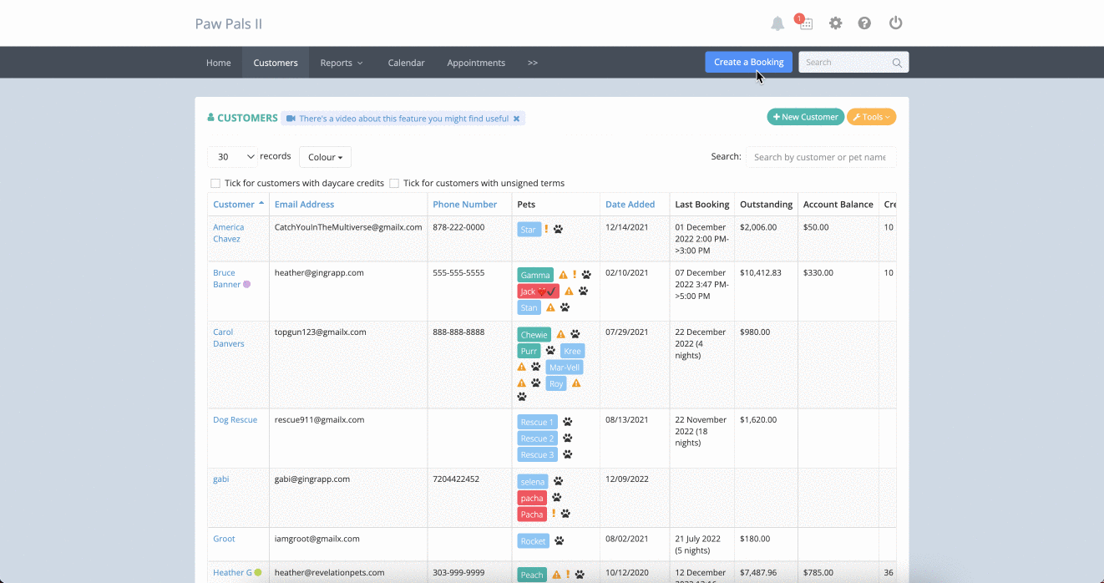Screen dimensions: 1104x583
Task: Click the Create a Booking button
Action: (x=748, y=62)
